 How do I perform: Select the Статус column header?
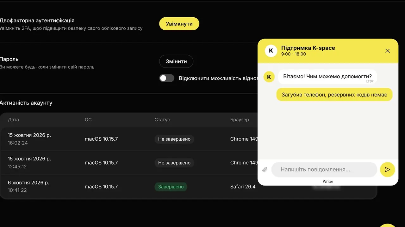(162, 120)
